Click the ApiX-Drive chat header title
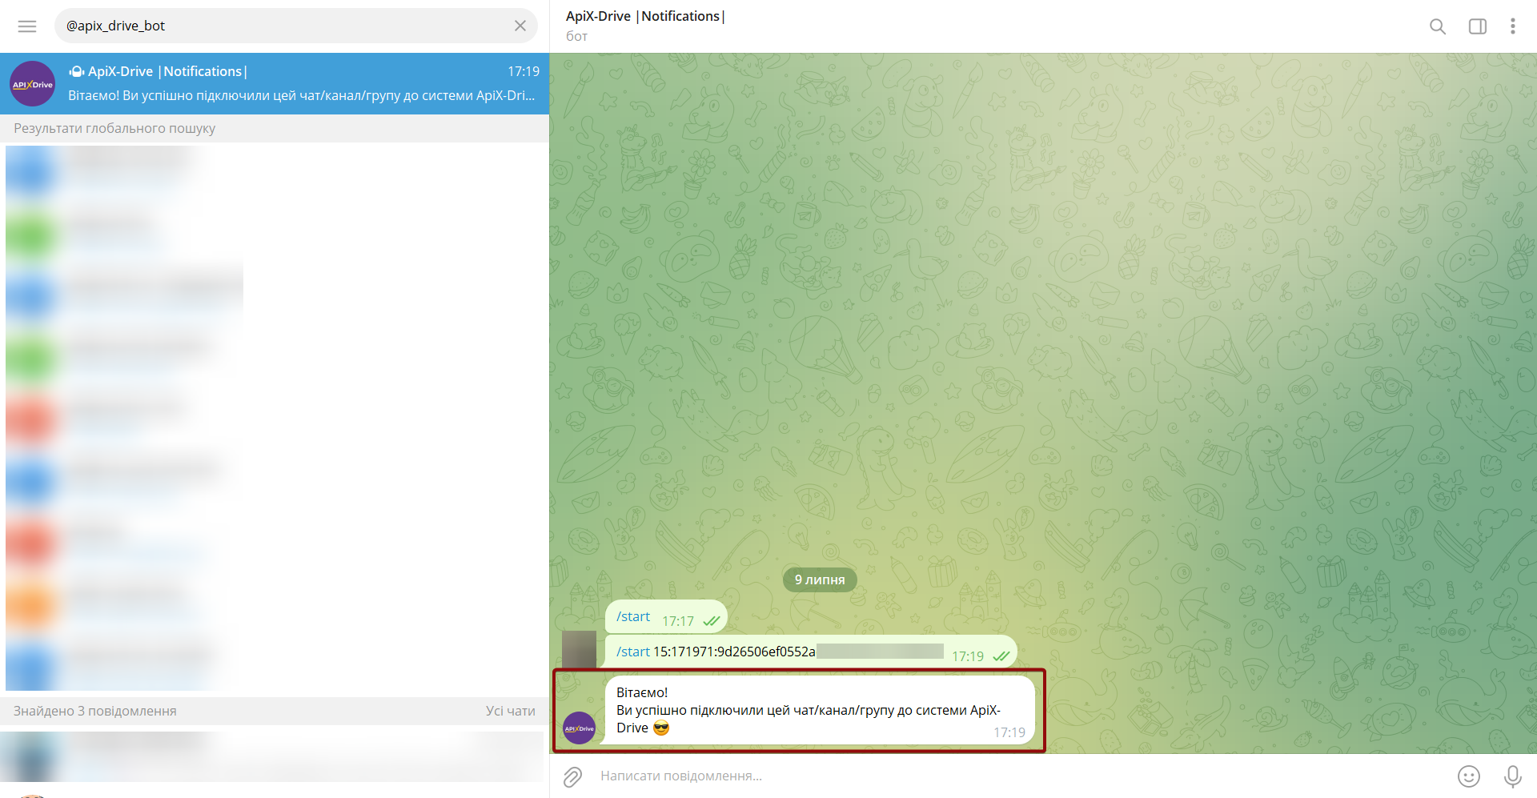The width and height of the screenshot is (1537, 798). click(x=645, y=16)
